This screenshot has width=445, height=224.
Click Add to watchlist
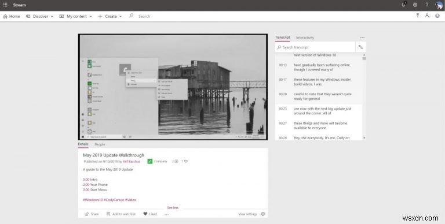(121, 214)
